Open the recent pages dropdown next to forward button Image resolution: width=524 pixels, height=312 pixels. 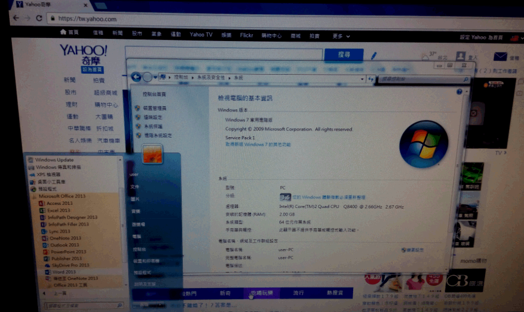tap(155, 77)
